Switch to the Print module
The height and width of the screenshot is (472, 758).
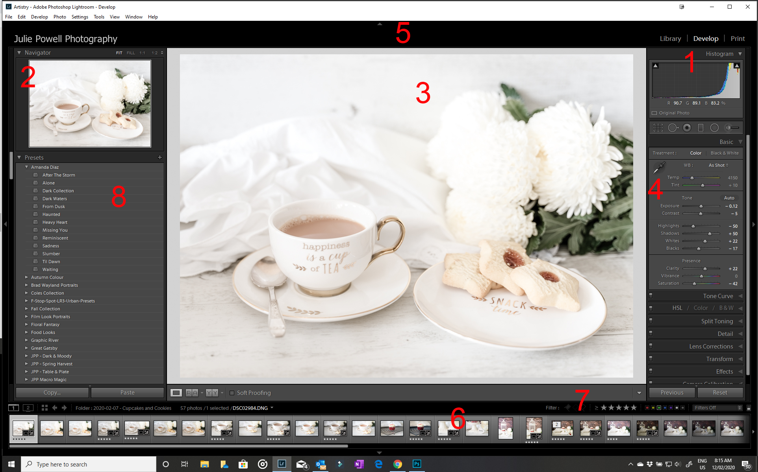click(738, 39)
